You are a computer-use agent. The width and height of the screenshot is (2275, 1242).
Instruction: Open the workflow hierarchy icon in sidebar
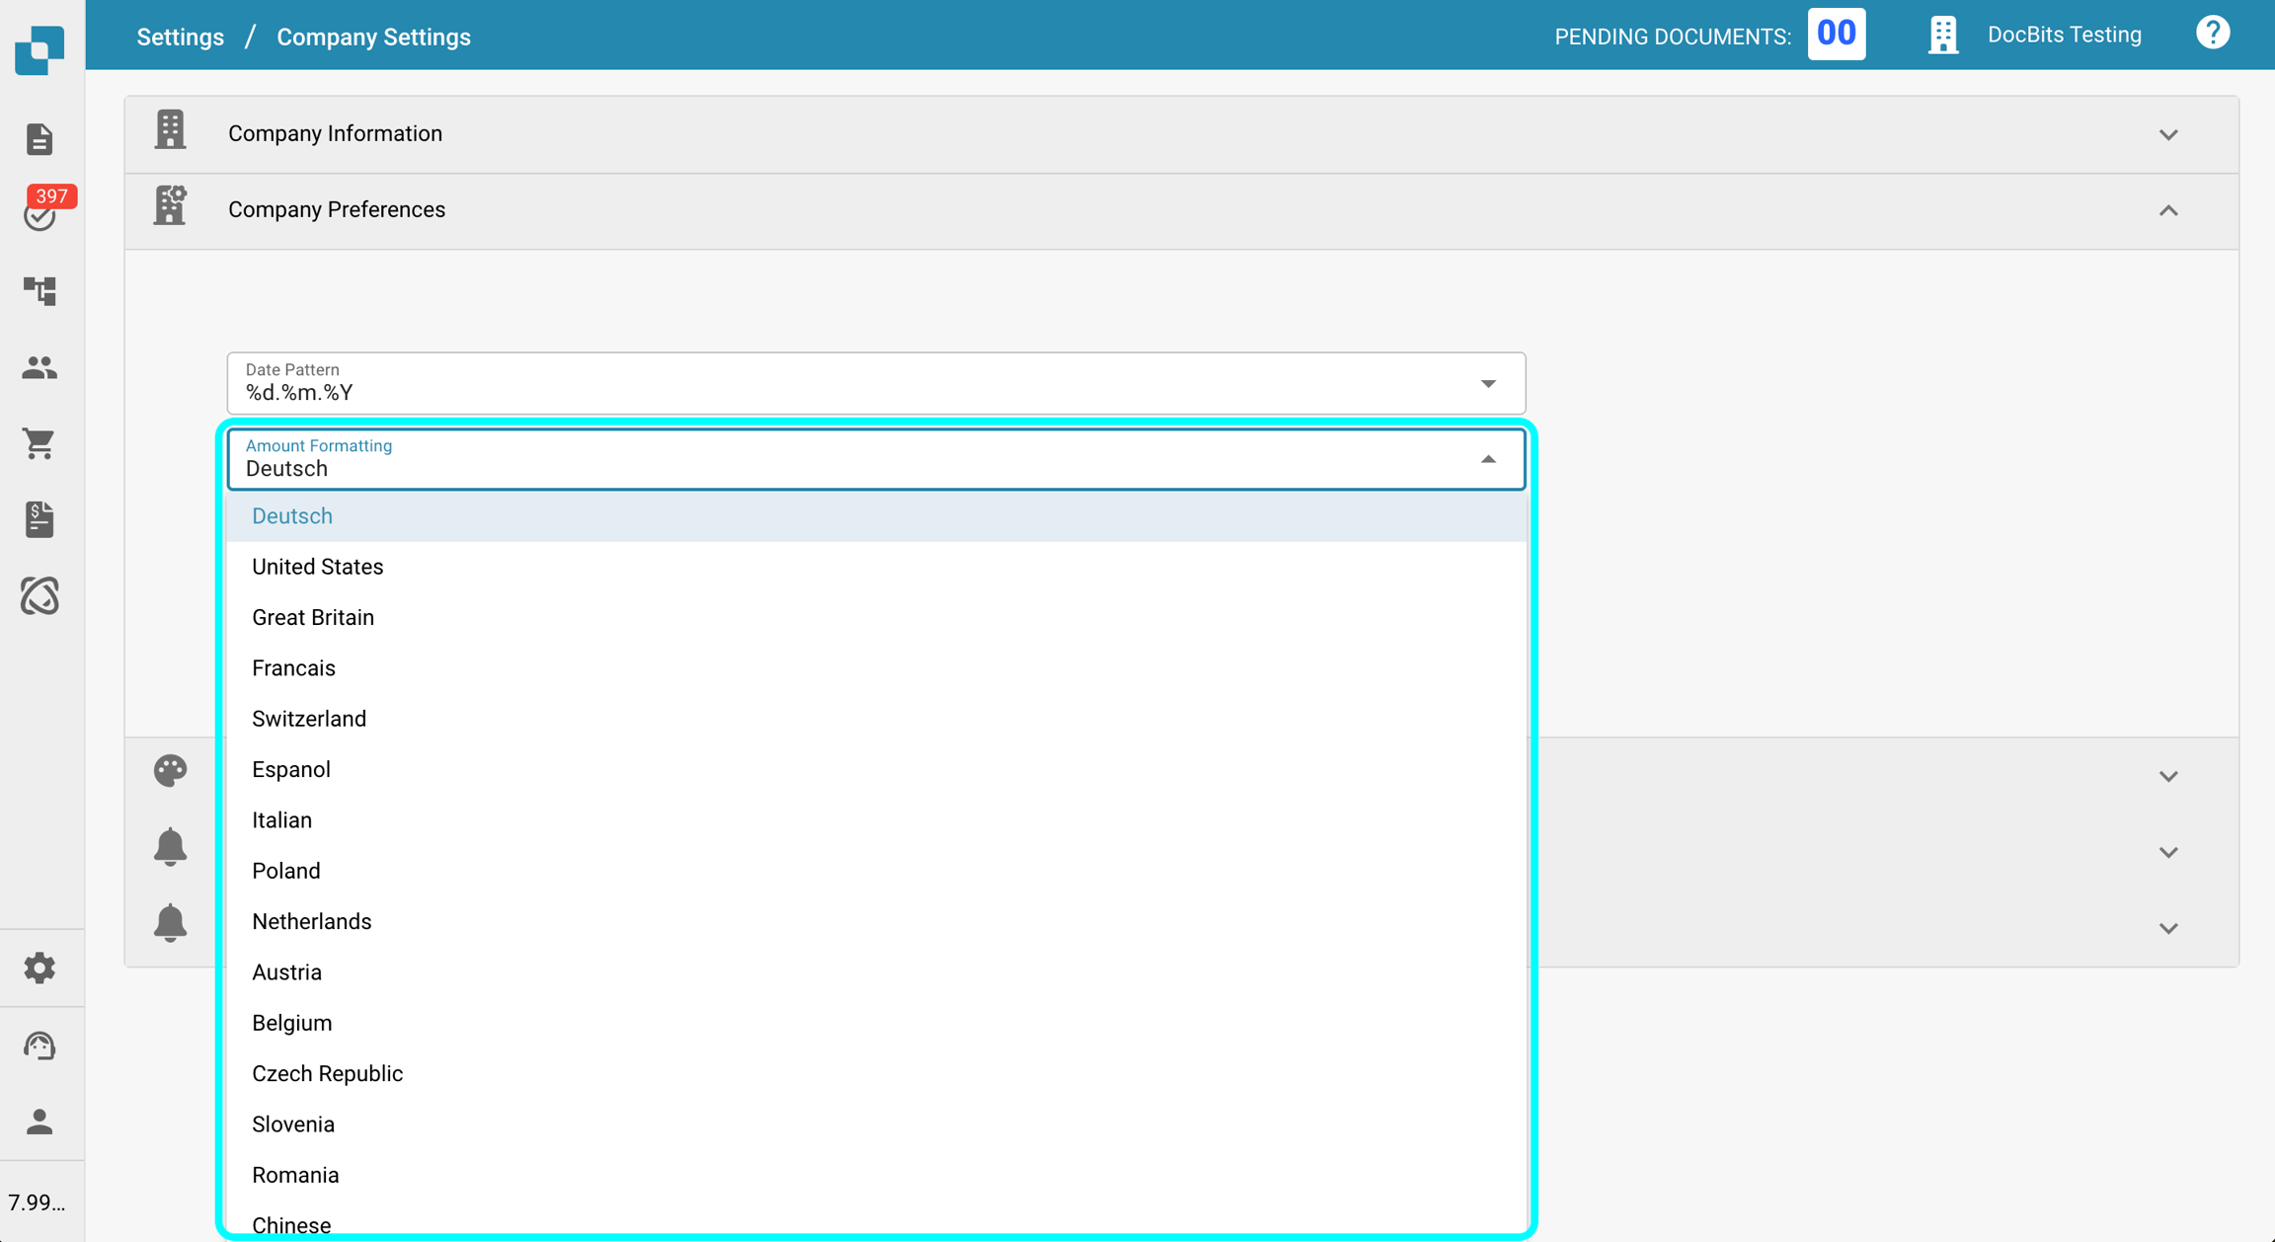[39, 290]
